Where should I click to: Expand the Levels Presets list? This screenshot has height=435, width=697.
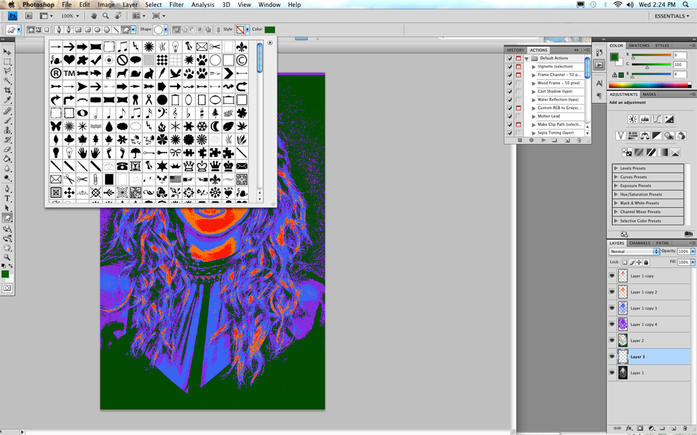pos(615,168)
